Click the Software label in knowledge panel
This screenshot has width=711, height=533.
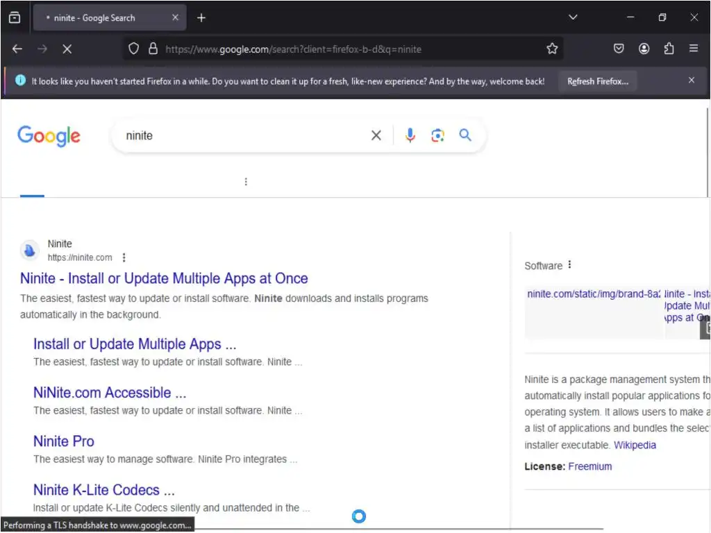pos(543,266)
